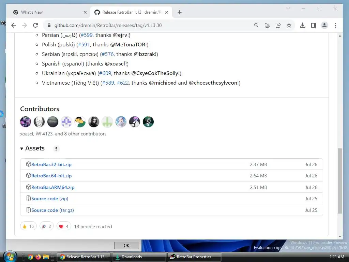Open the zoom search magnifier icon

click(256, 25)
